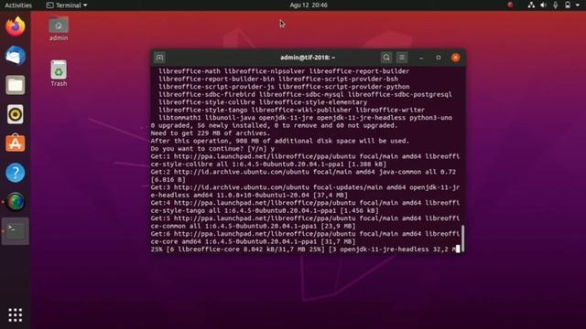The height and width of the screenshot is (329, 586).
Task: Show Applications grid button
Action: point(16,314)
